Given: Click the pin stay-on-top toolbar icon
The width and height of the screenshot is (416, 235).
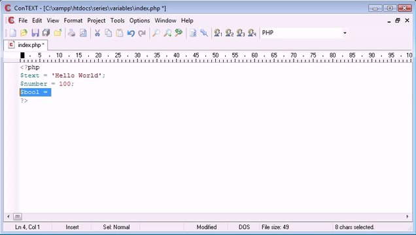Looking at the screenshot, I should click(x=204, y=33).
